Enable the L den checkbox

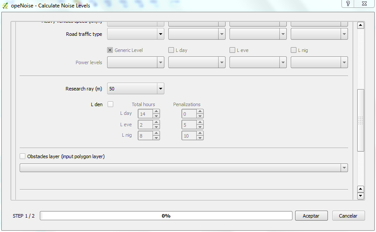[x=110, y=104]
